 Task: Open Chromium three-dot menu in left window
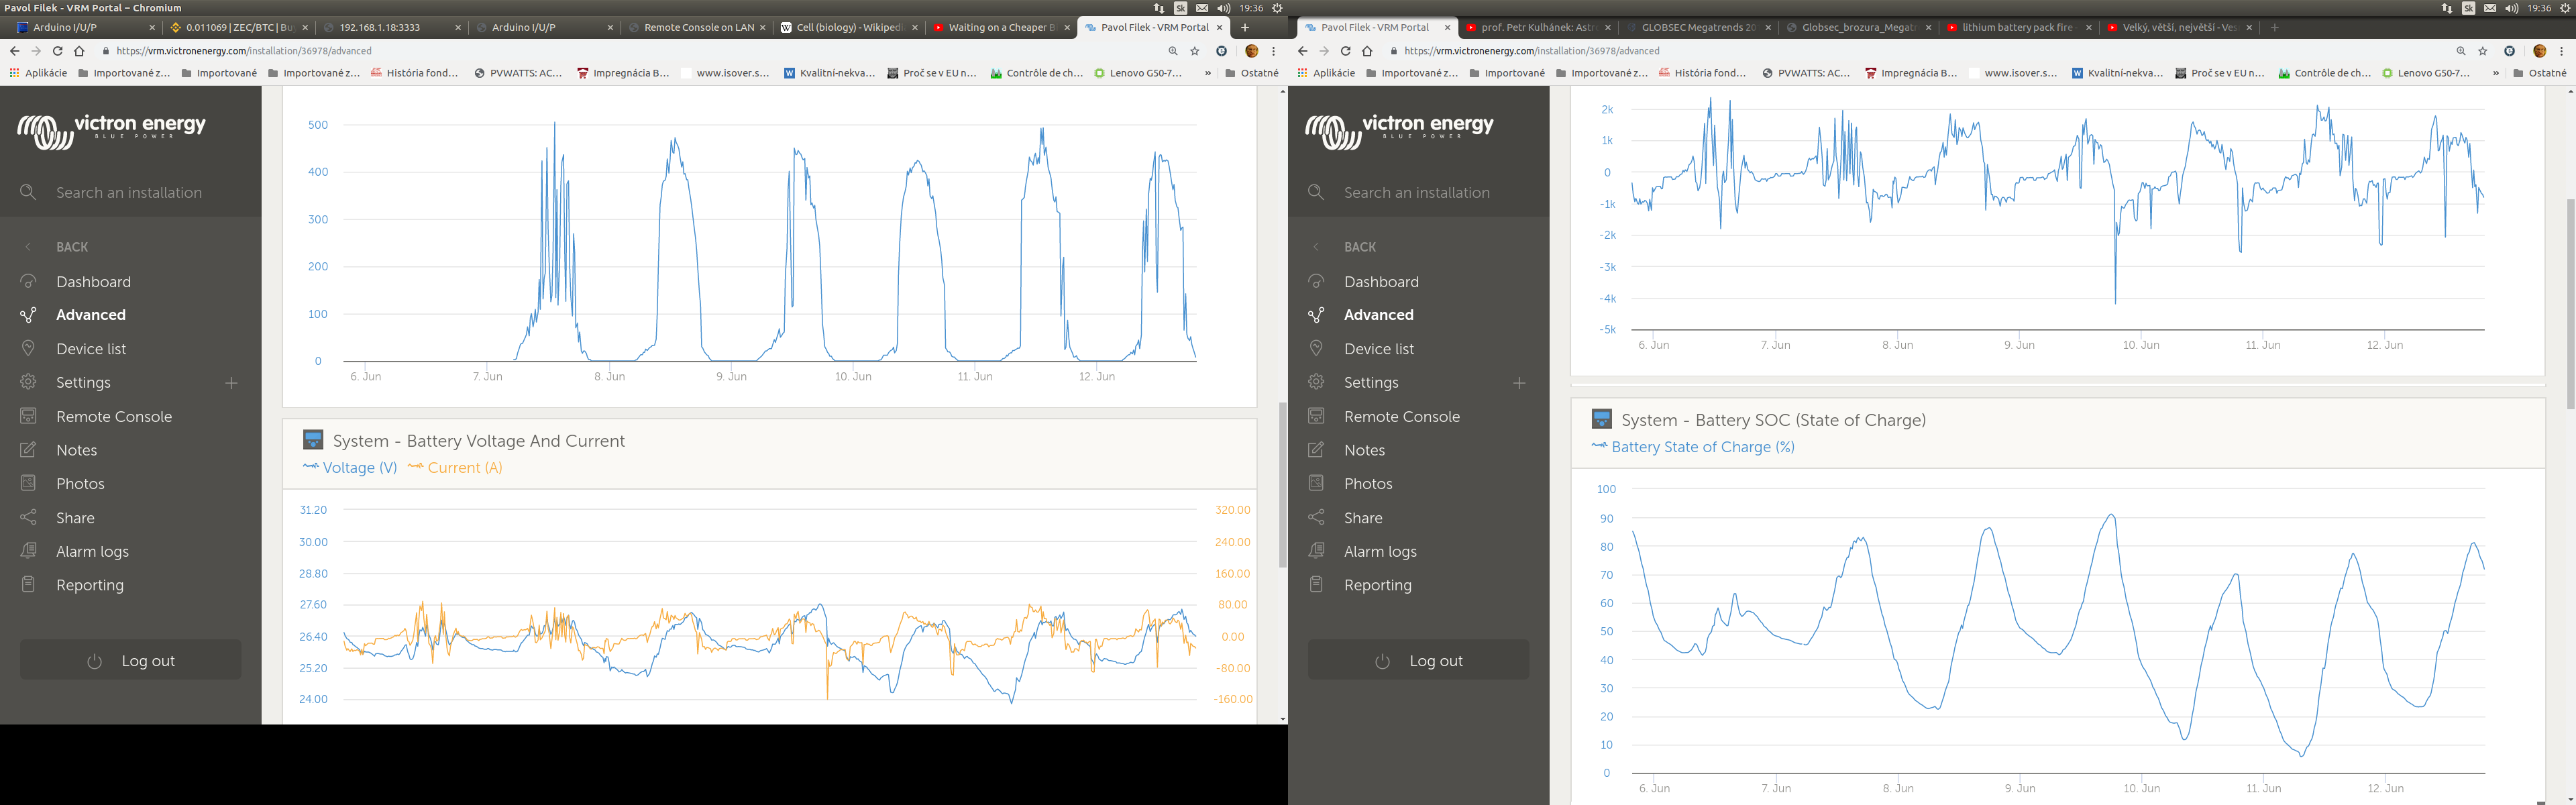pos(1274,51)
